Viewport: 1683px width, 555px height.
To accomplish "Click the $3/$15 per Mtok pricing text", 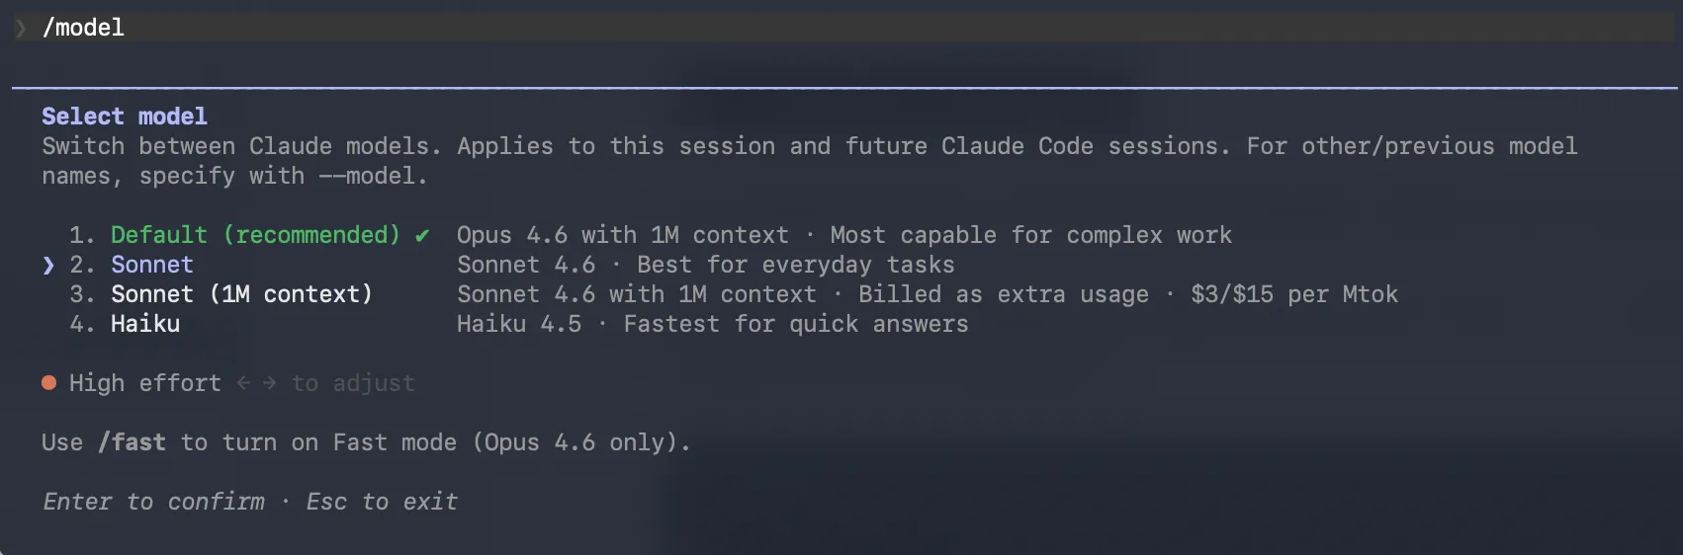I will tap(1294, 294).
